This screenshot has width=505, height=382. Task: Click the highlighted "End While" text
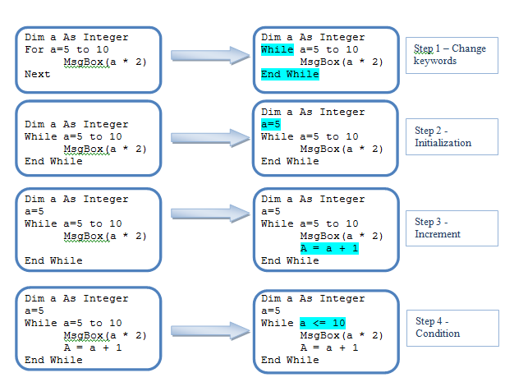point(289,74)
